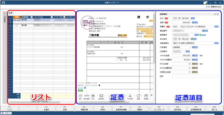Click the 金融機関名 field 埼玉りそな銀行北浦和支店

tap(193, 43)
